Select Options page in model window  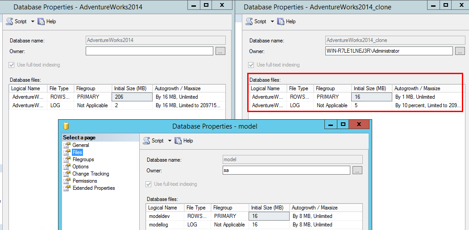click(x=80, y=167)
